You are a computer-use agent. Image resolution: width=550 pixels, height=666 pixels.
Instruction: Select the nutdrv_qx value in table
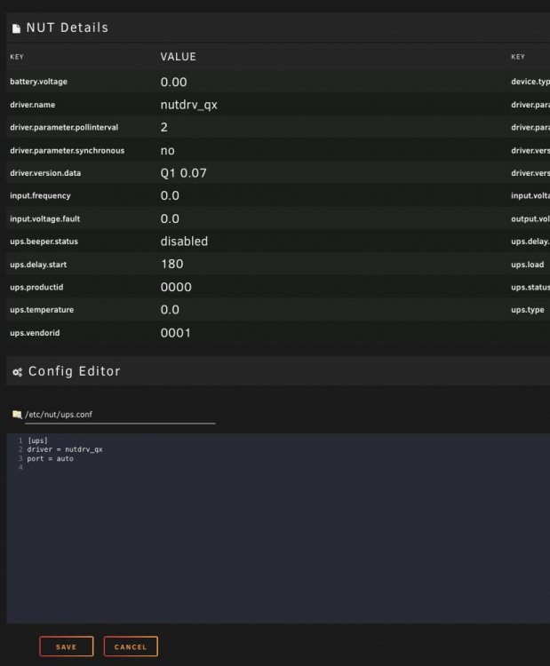click(188, 105)
